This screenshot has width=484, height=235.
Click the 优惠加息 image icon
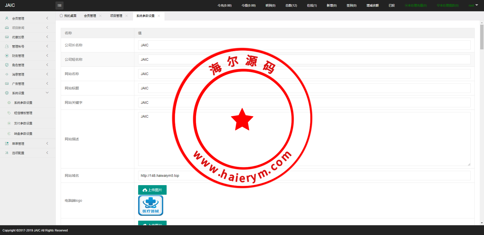pos(7,37)
